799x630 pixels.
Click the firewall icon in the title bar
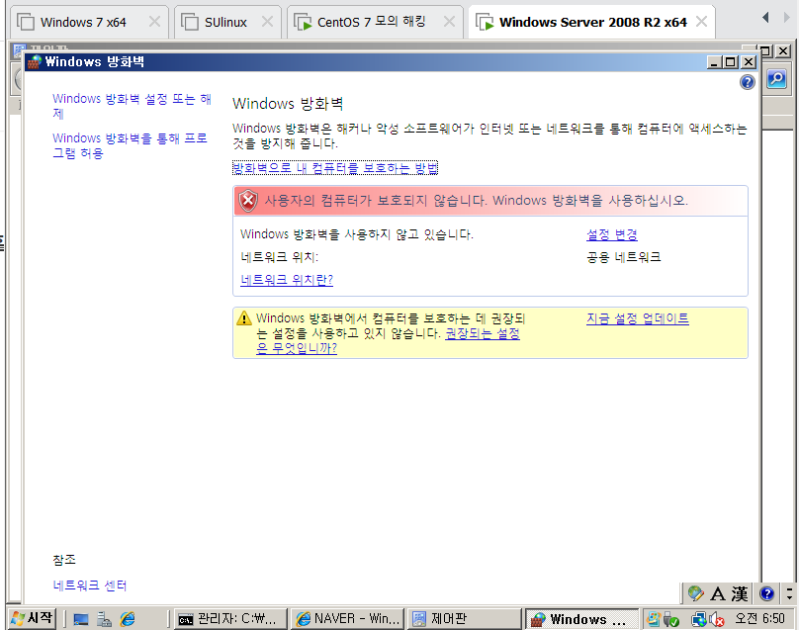pyautogui.click(x=35, y=61)
